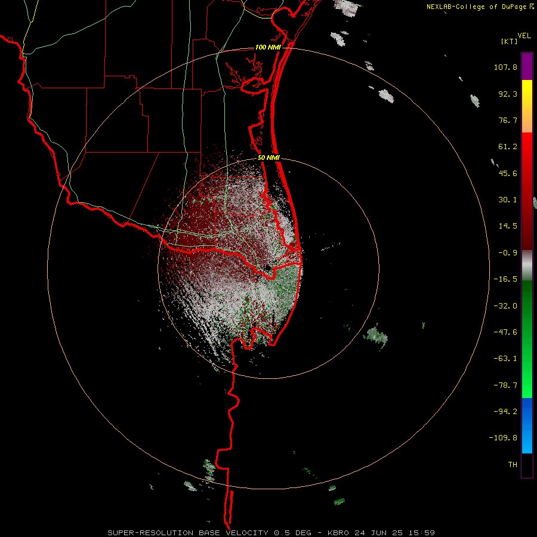Click the -78.7 legend value
The image size is (537, 537).
[505, 385]
